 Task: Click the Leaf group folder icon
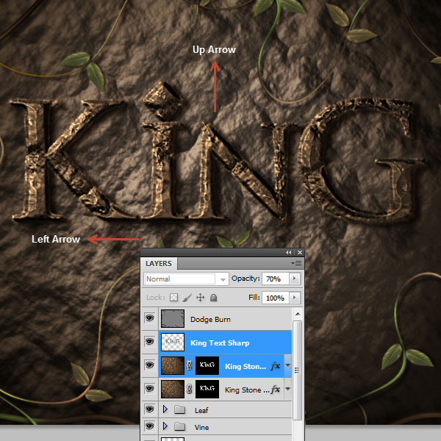click(180, 409)
